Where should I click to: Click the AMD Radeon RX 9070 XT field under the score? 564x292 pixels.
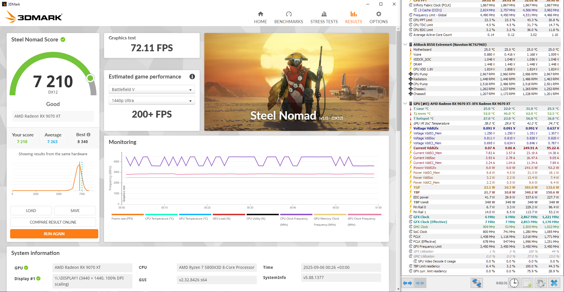coord(53,116)
